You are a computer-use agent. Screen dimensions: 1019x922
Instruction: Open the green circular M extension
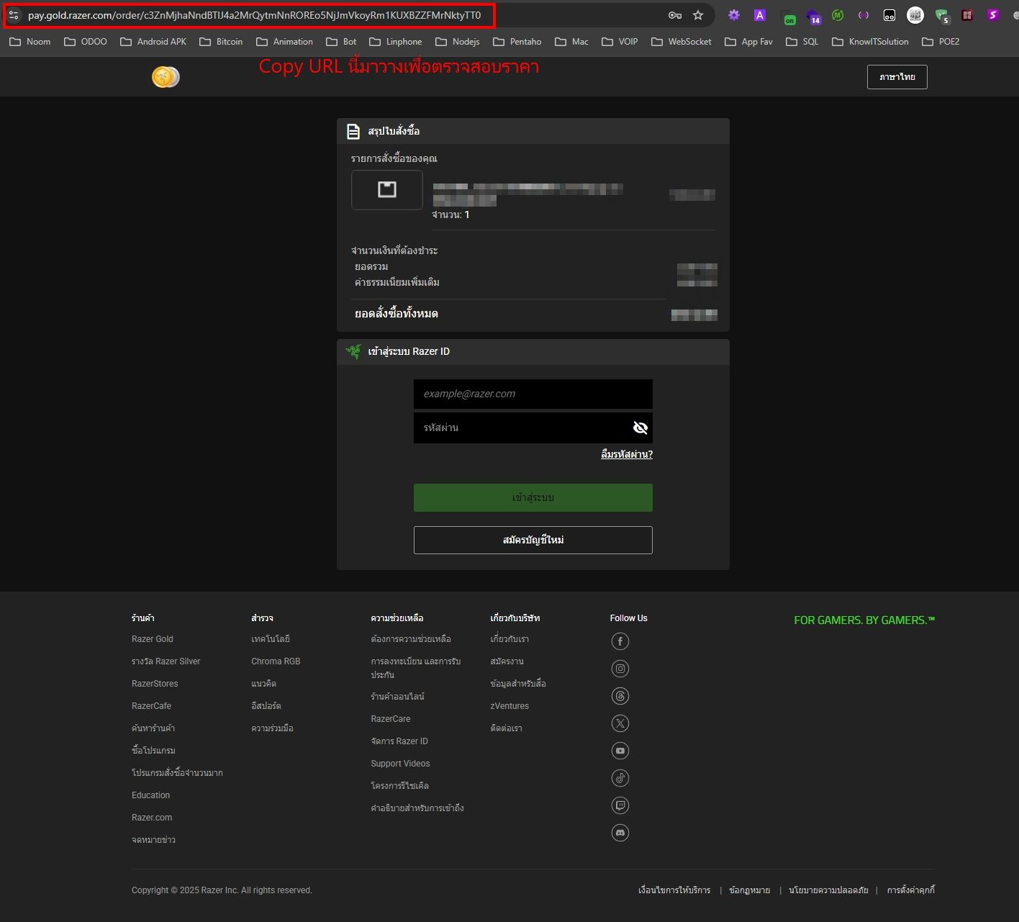838,15
